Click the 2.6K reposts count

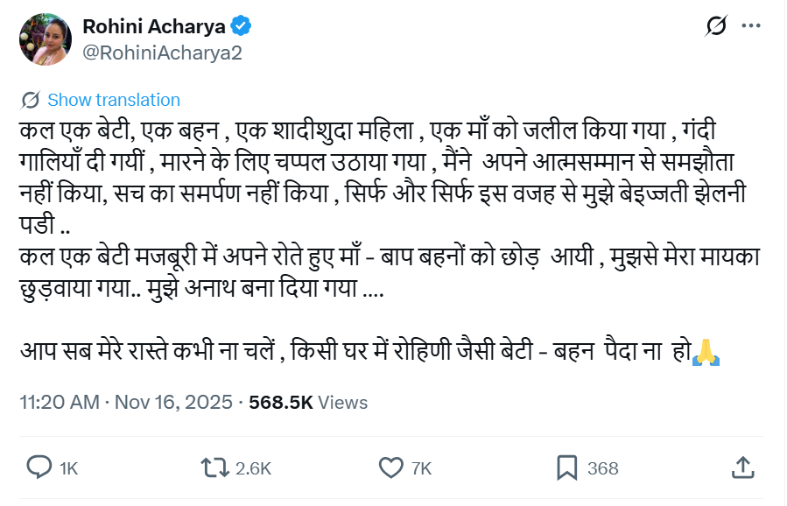click(253, 468)
